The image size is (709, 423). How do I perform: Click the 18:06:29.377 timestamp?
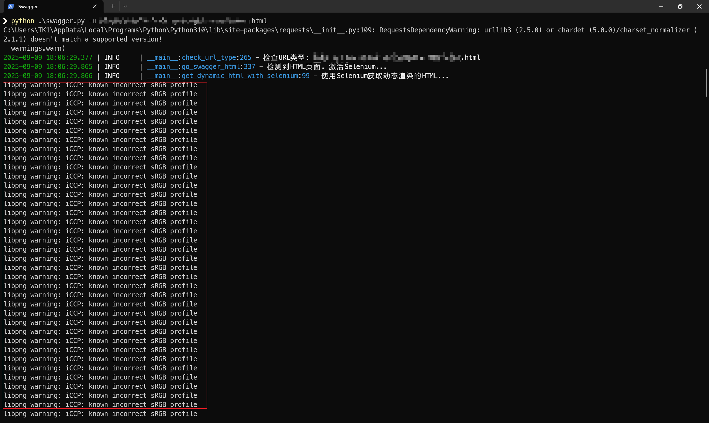(69, 58)
